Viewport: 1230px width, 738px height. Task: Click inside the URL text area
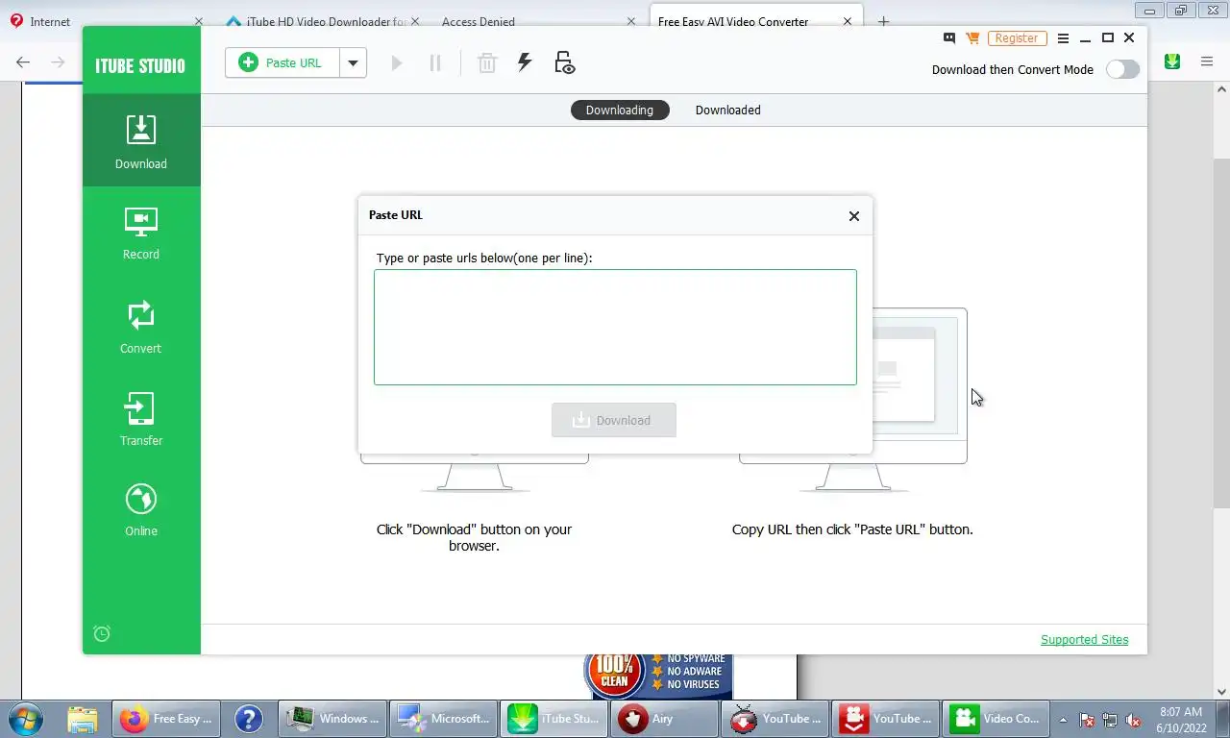[x=615, y=327]
